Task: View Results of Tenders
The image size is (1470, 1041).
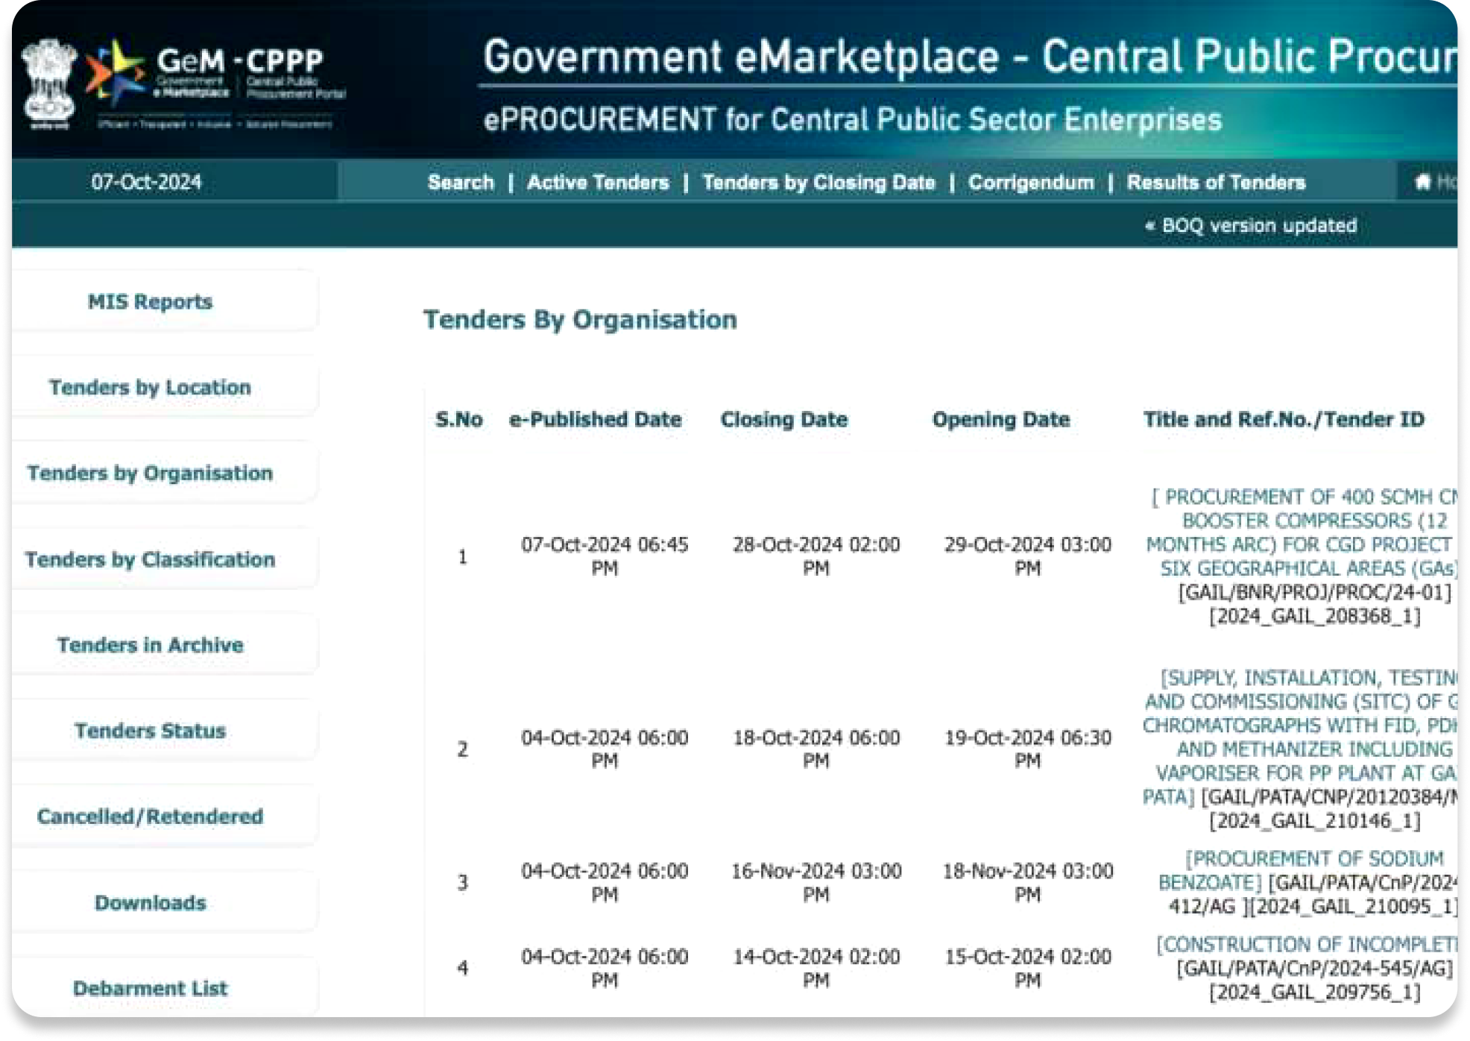Action: click(x=1216, y=183)
